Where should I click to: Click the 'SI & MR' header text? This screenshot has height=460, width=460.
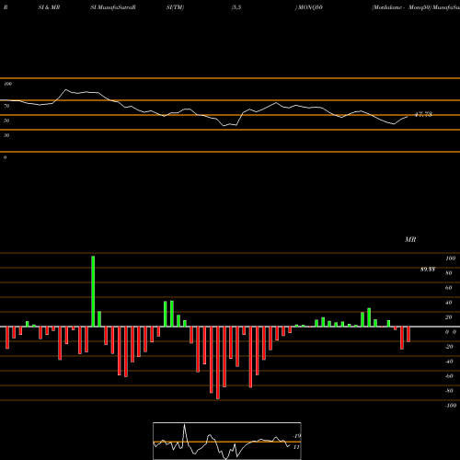point(49,7)
